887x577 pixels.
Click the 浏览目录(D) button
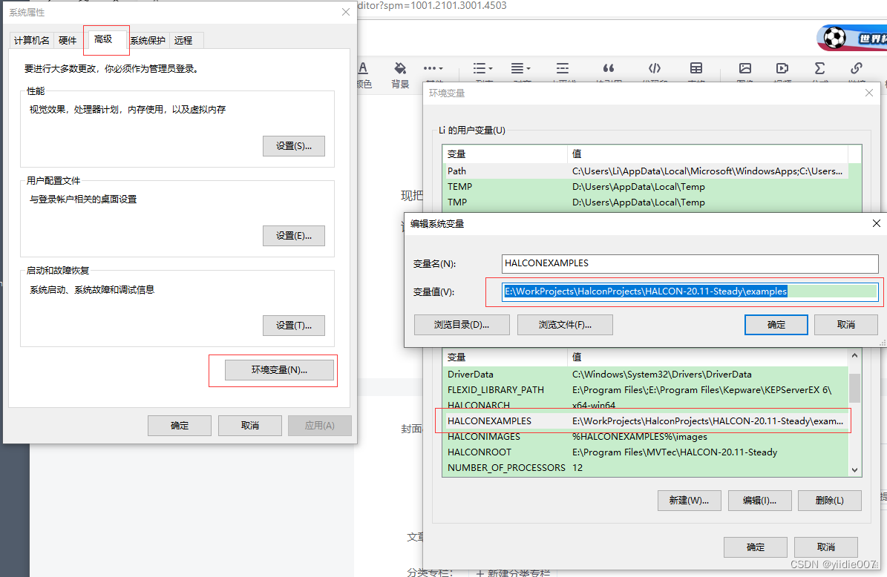point(462,325)
